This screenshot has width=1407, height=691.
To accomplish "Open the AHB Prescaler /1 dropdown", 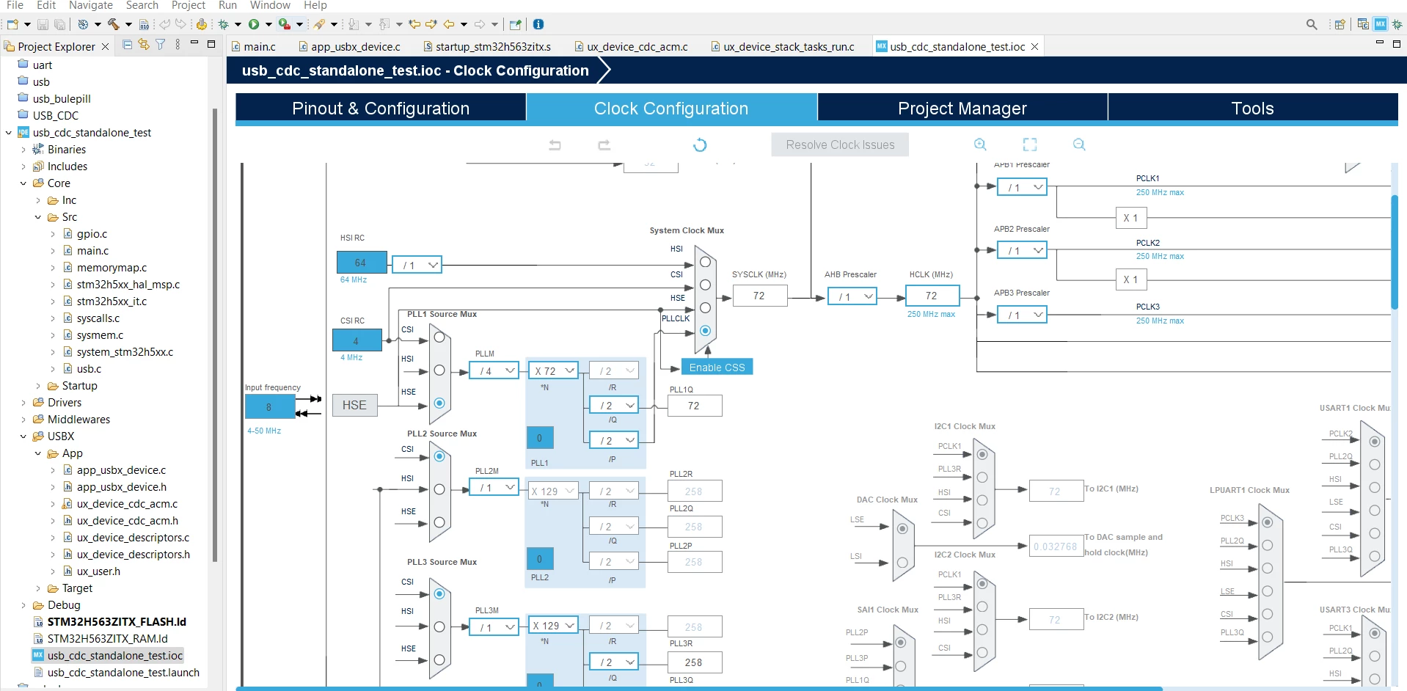I will 852,296.
